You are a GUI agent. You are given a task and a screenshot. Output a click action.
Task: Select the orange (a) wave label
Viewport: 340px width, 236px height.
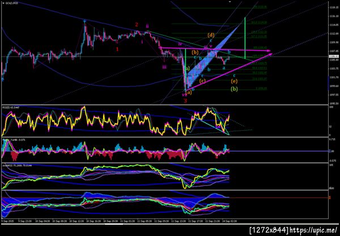(189, 93)
